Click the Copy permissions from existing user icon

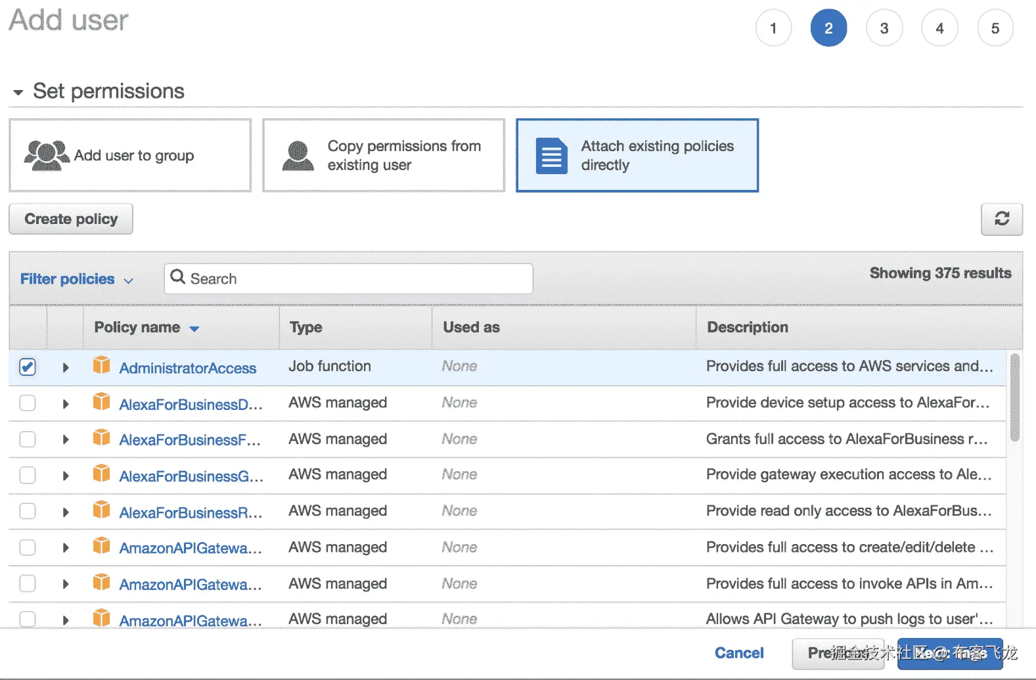pyautogui.click(x=298, y=156)
